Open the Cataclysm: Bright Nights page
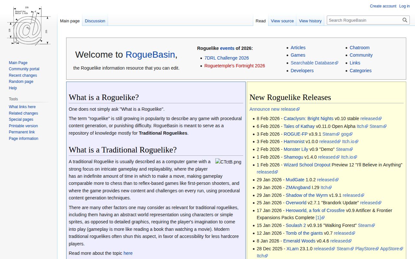 coord(308,118)
